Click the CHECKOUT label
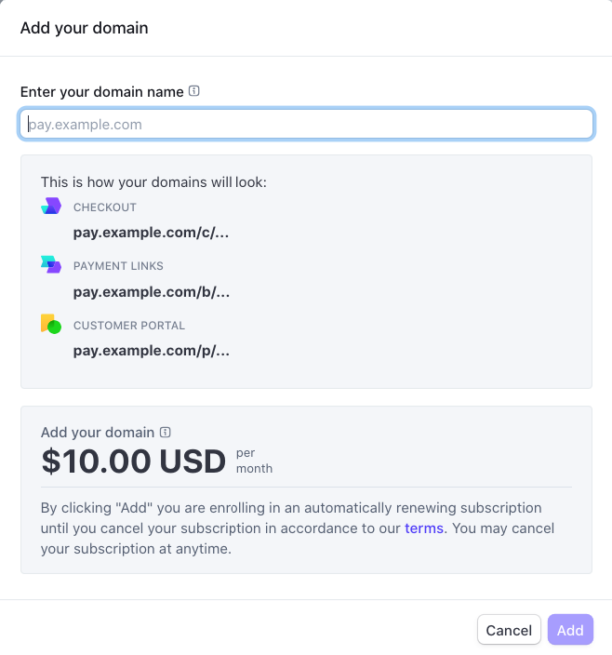This screenshot has width=612, height=655. (x=105, y=207)
